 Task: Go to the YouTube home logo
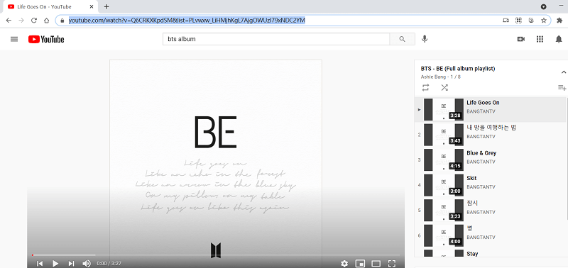[46, 39]
